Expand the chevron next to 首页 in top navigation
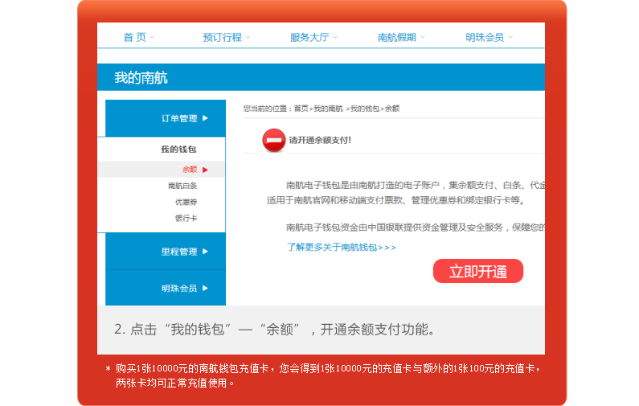Viewport: 639px width, 406px height. click(x=153, y=37)
